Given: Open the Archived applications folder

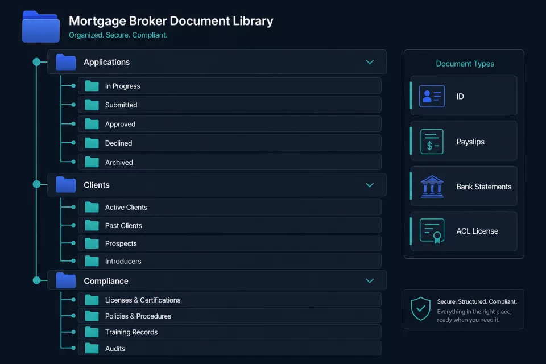Looking at the screenshot, I should (230, 162).
